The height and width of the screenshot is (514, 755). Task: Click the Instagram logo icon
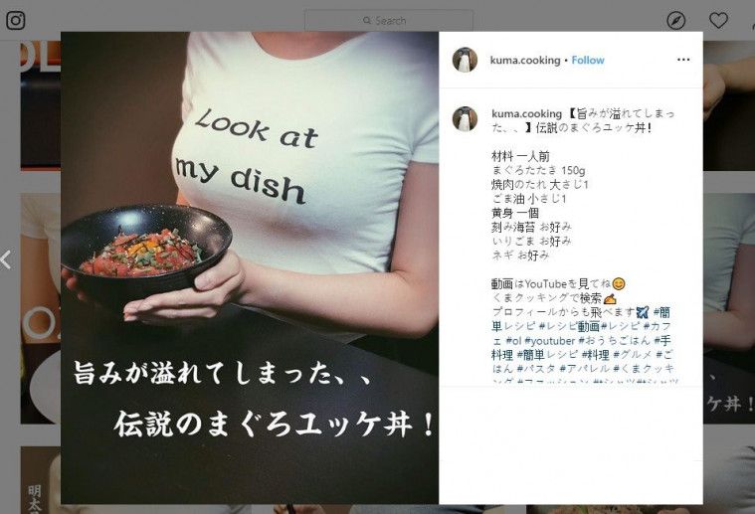click(x=15, y=20)
